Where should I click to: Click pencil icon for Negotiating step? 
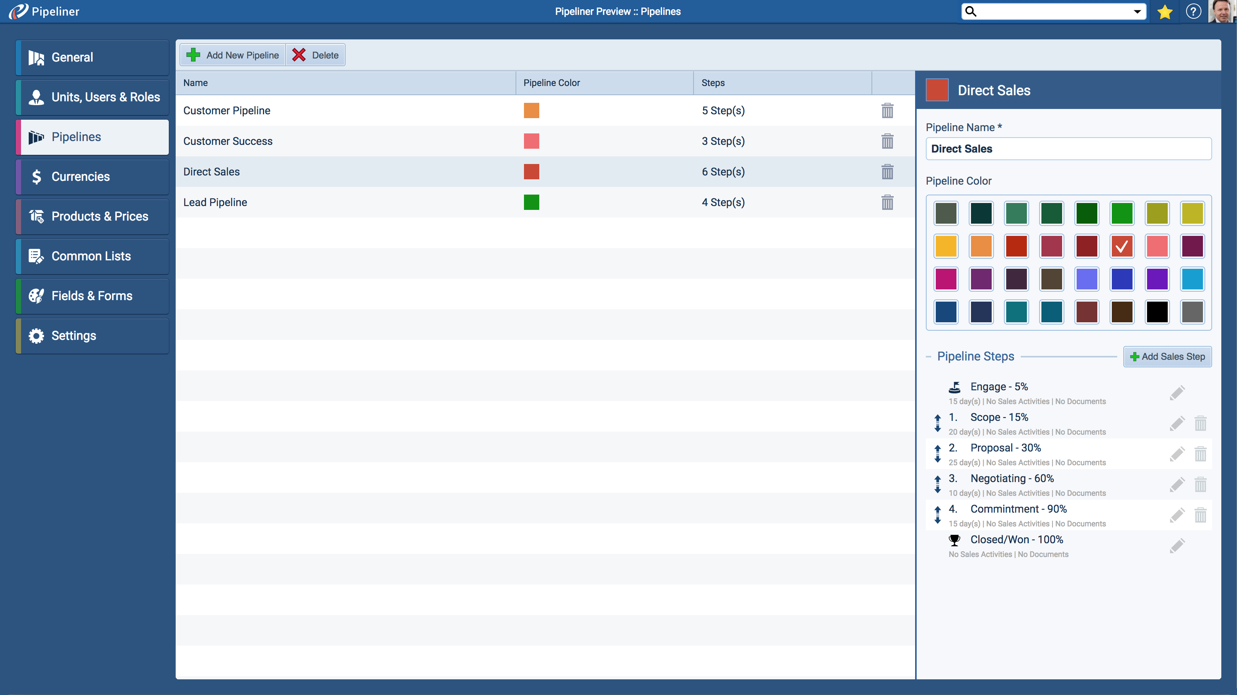(1177, 484)
